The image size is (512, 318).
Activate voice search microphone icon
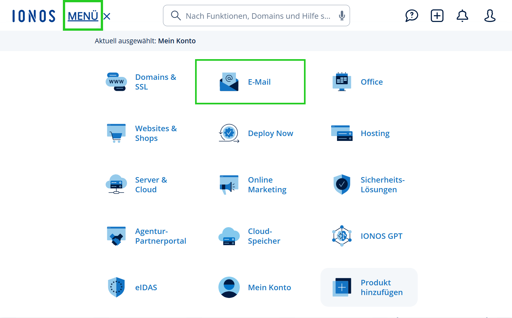(342, 16)
